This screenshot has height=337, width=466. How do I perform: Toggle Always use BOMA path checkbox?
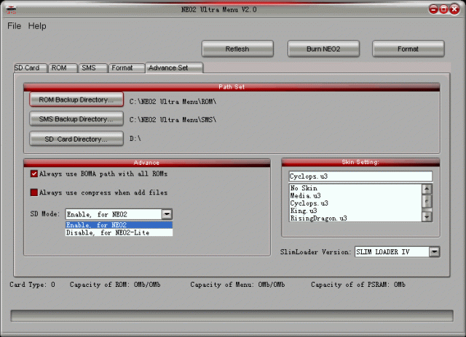34,174
